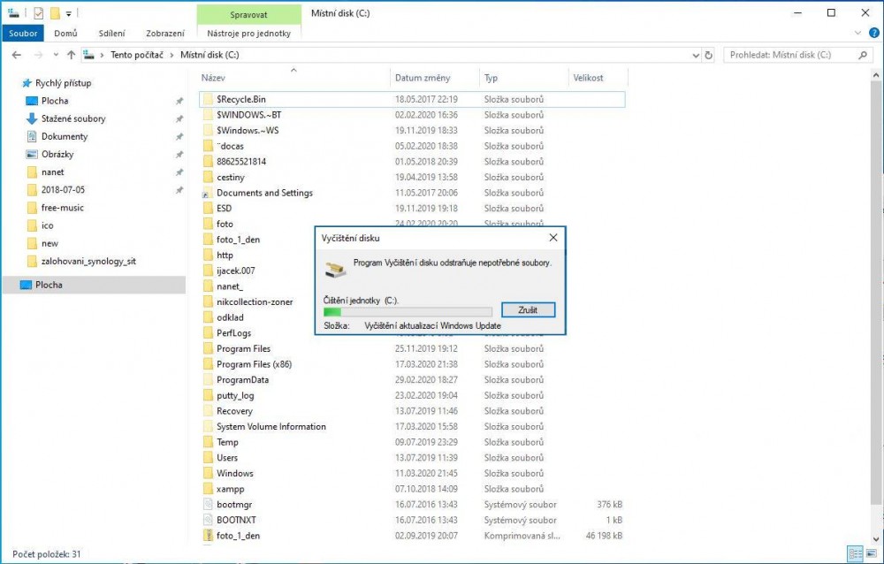Switch to large icons view in status bar
The image size is (884, 564).
pos(871,553)
